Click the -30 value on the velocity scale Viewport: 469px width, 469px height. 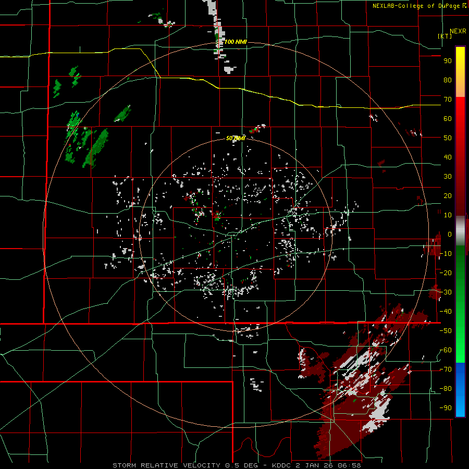446,292
